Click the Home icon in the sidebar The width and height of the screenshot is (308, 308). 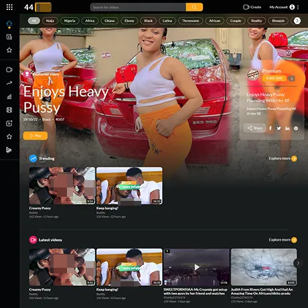(9, 23)
